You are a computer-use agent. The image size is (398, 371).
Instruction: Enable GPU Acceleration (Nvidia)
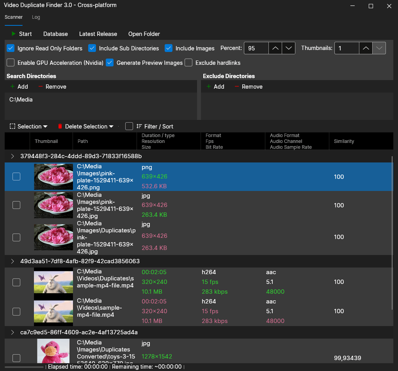coord(10,62)
